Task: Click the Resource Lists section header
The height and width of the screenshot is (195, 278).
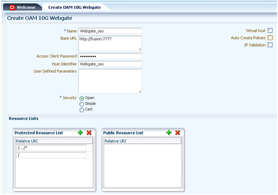Action: [x=23, y=119]
